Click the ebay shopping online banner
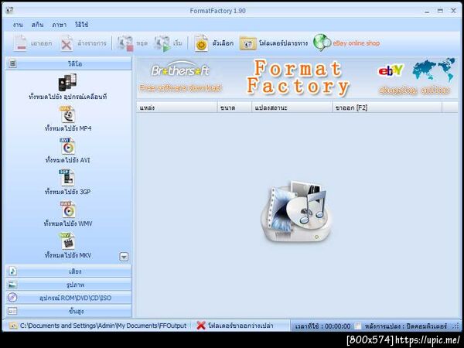464x348 pixels. (415, 77)
